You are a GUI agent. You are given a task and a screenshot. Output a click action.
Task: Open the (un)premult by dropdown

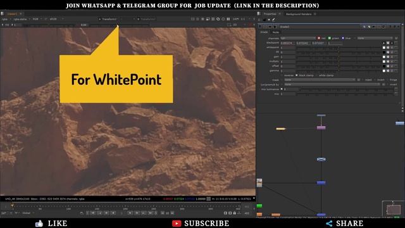[332, 84]
